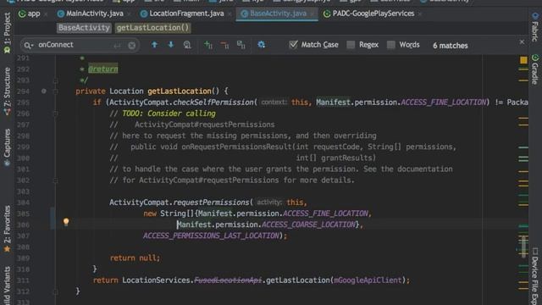Screen dimensions: 542x305
Task: Open the Captures tool window
Action: [7, 147]
